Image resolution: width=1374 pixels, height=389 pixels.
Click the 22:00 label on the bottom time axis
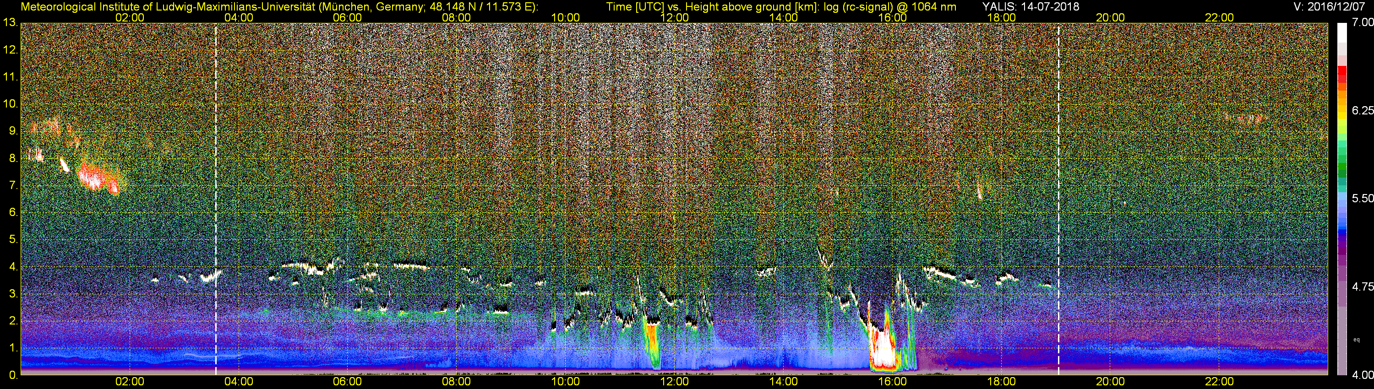click(1219, 382)
